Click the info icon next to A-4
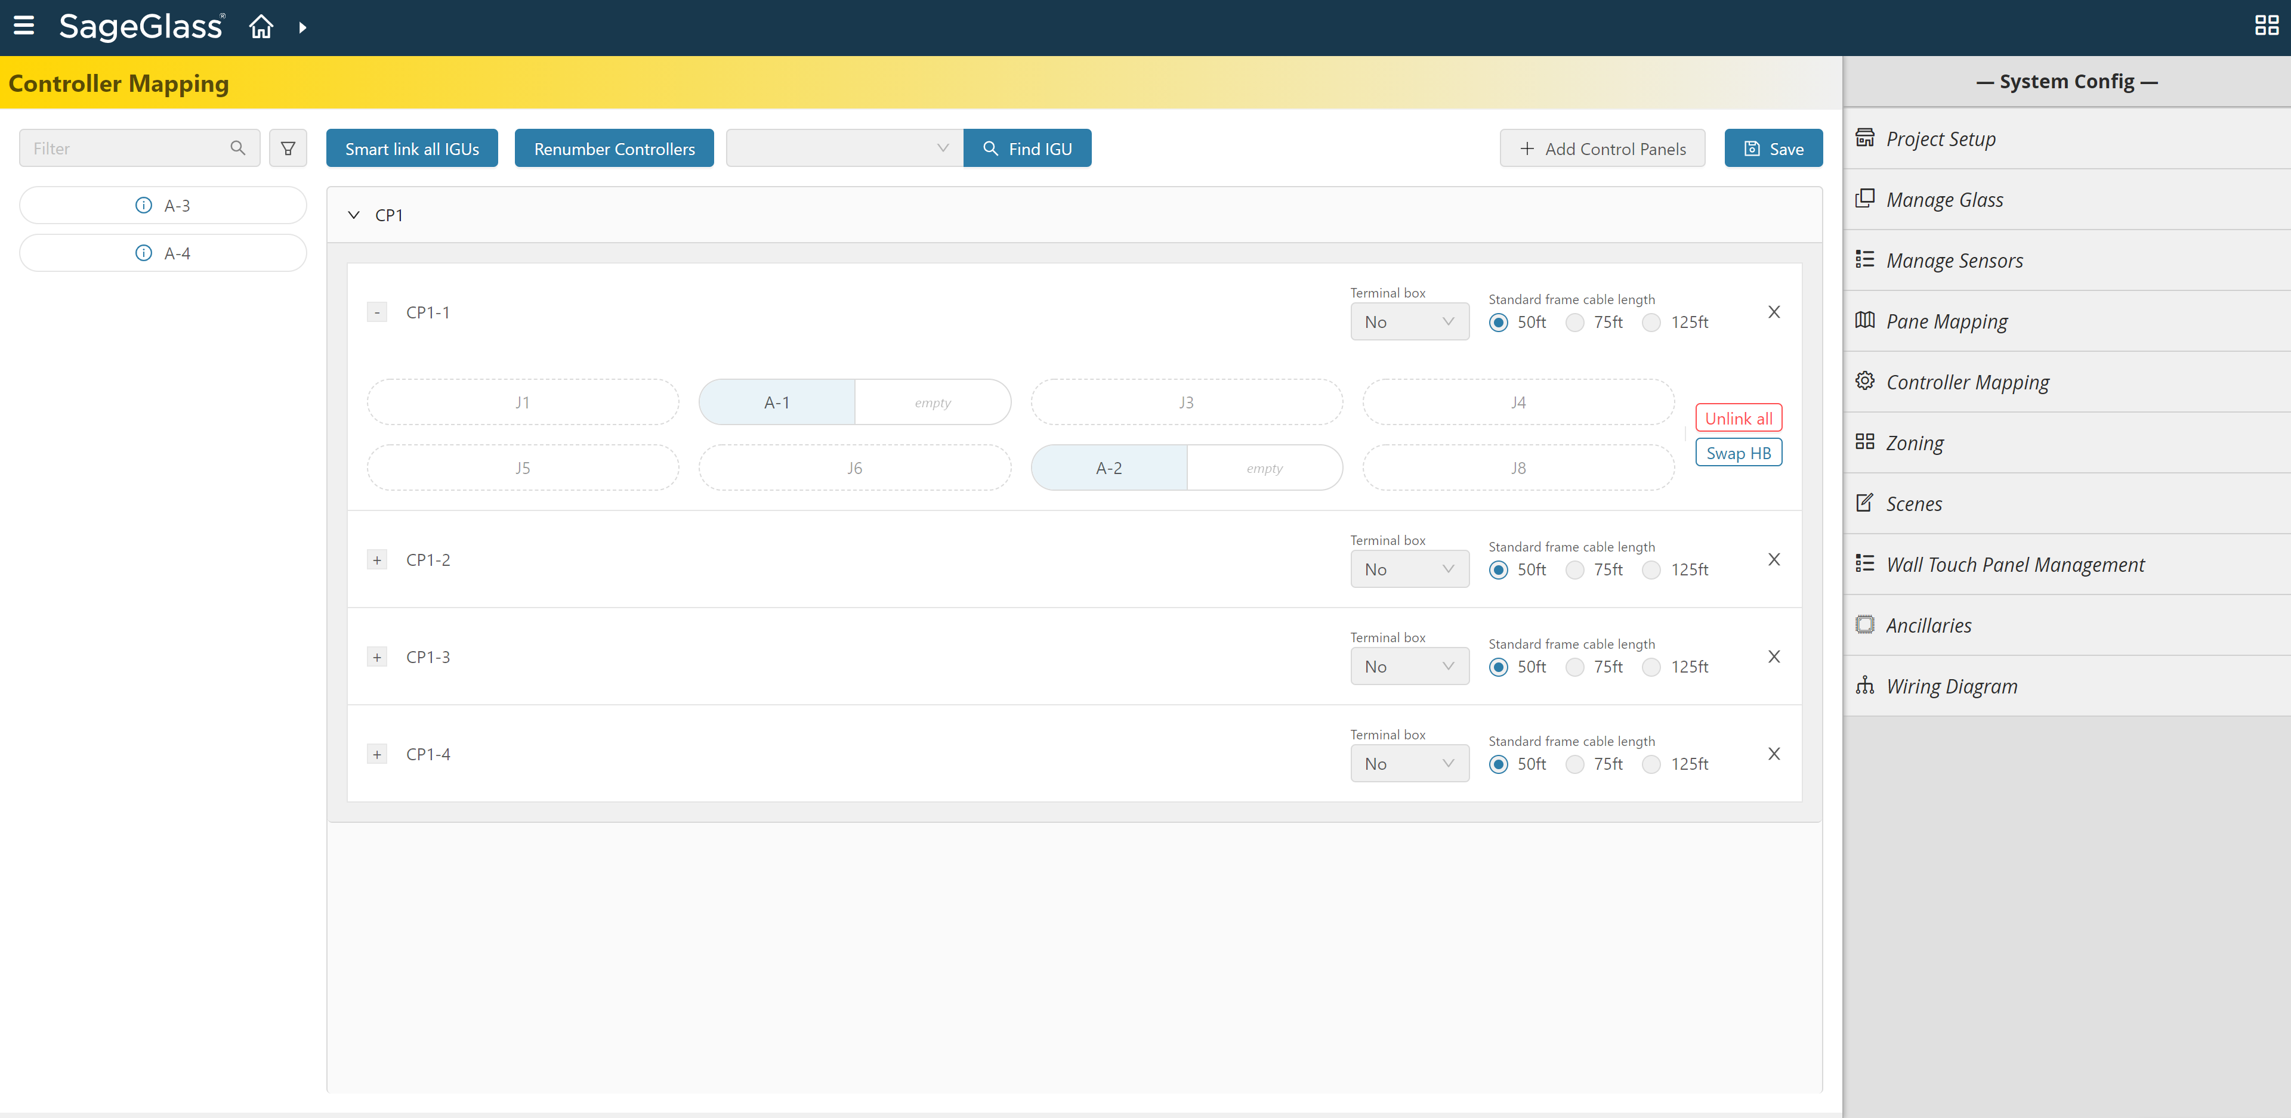The width and height of the screenshot is (2291, 1118). [143, 253]
